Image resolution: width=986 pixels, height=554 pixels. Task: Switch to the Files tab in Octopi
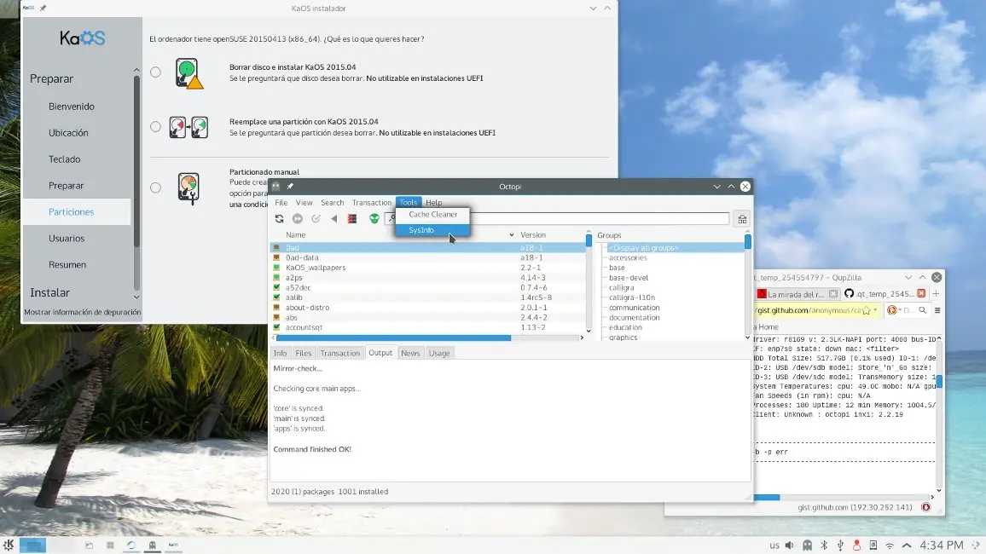[x=303, y=353]
